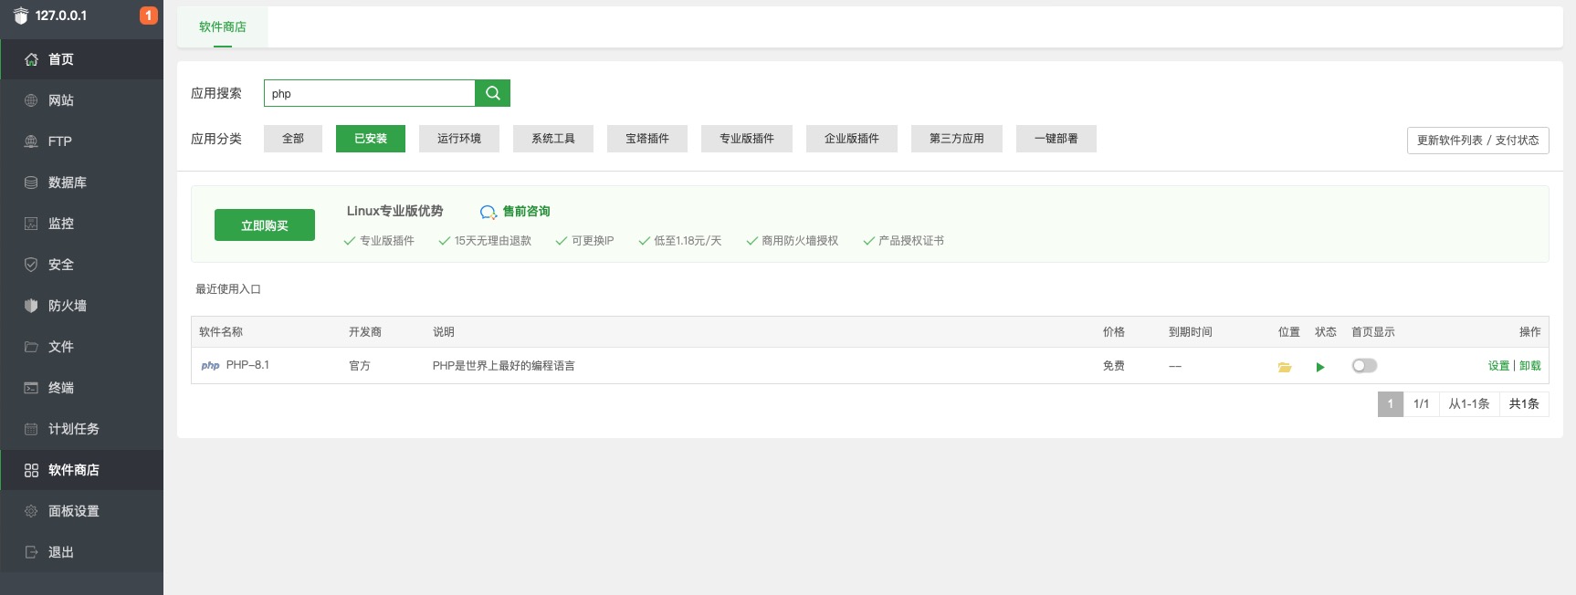The image size is (1576, 595).
Task: Switch to the 软件商店 tab
Action: (223, 27)
